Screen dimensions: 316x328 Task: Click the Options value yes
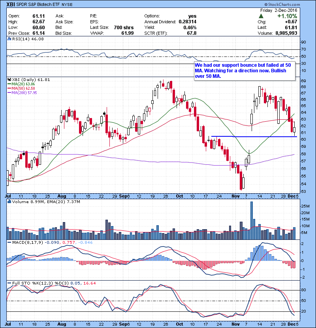click(x=192, y=16)
